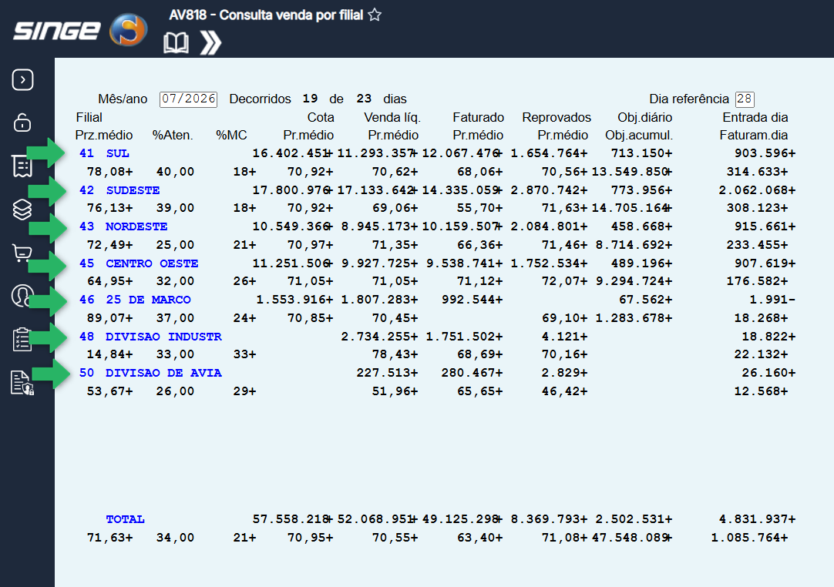Open the locked document sidebar icon
Image resolution: width=834 pixels, height=587 pixels.
pos(22,383)
